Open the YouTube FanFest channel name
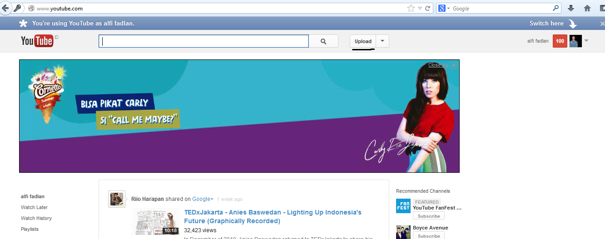Viewport: 605px width, 239px height. point(437,208)
